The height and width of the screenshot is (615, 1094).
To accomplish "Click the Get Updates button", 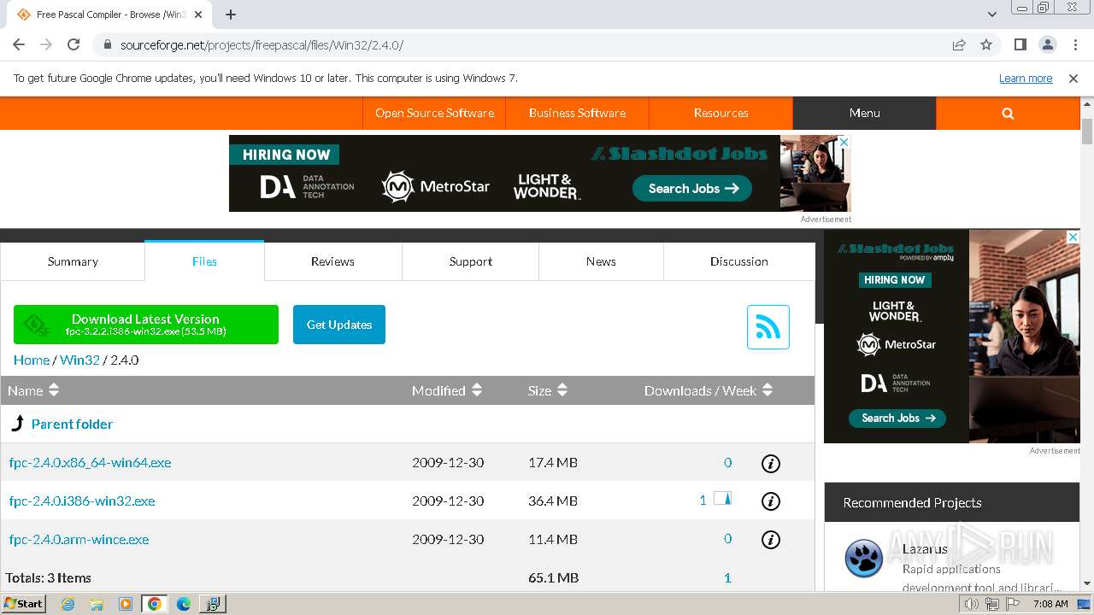I will click(x=339, y=325).
